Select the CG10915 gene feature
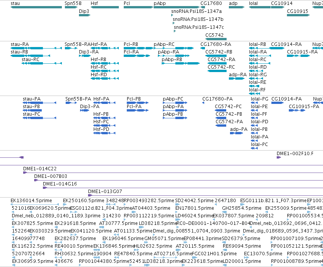Screen dimensions: 323x267 coord(298,15)
